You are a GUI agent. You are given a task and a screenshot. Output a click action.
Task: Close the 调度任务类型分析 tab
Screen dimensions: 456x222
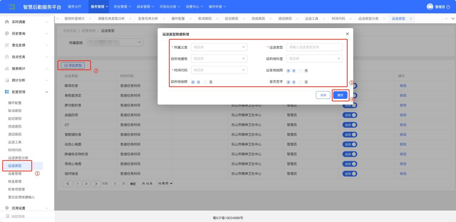[130, 18]
